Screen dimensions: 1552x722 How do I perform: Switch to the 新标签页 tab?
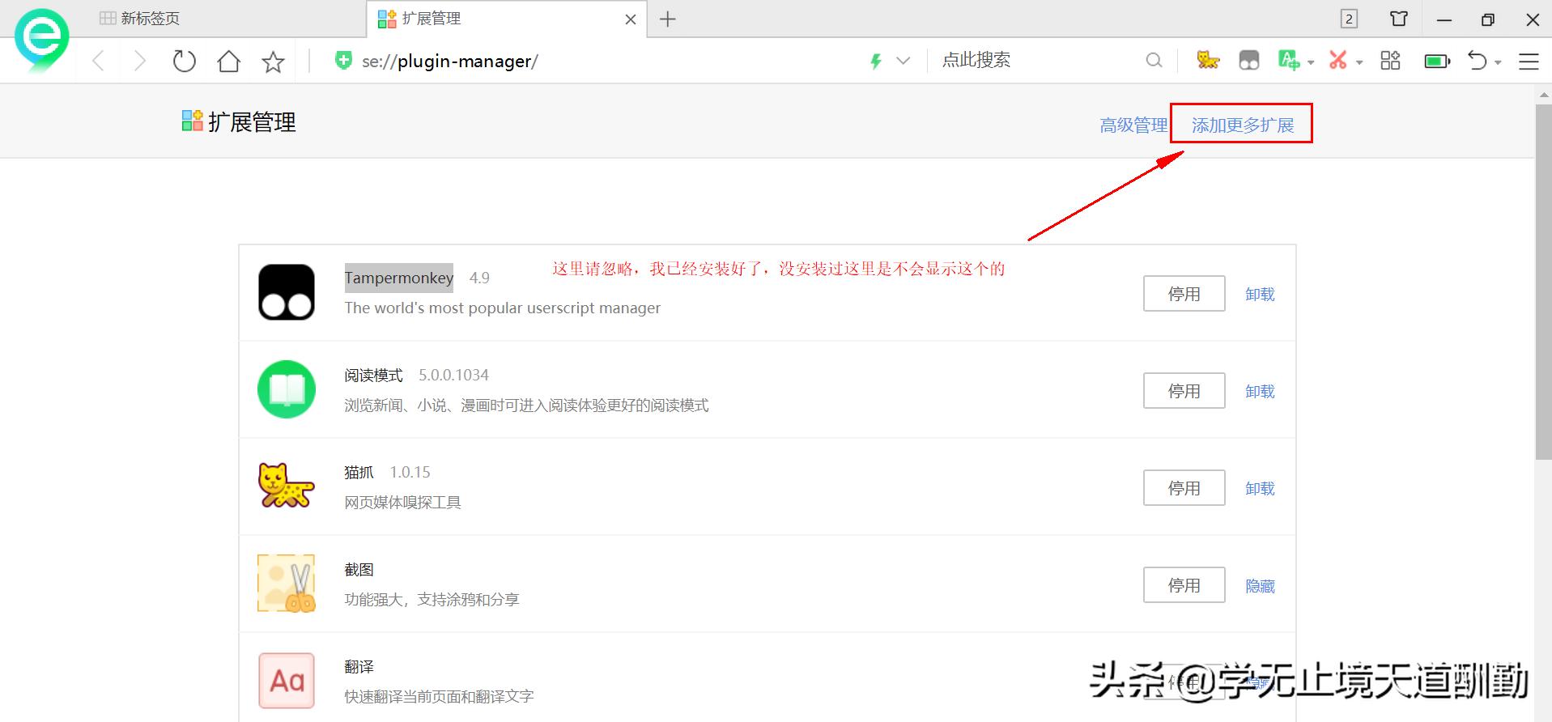pos(150,19)
